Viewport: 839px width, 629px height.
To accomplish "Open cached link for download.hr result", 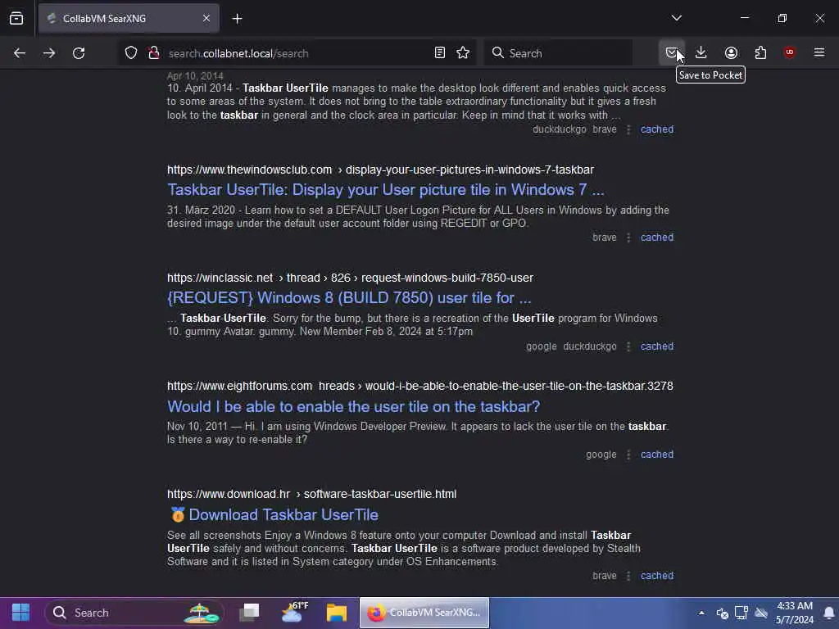I will tap(657, 576).
